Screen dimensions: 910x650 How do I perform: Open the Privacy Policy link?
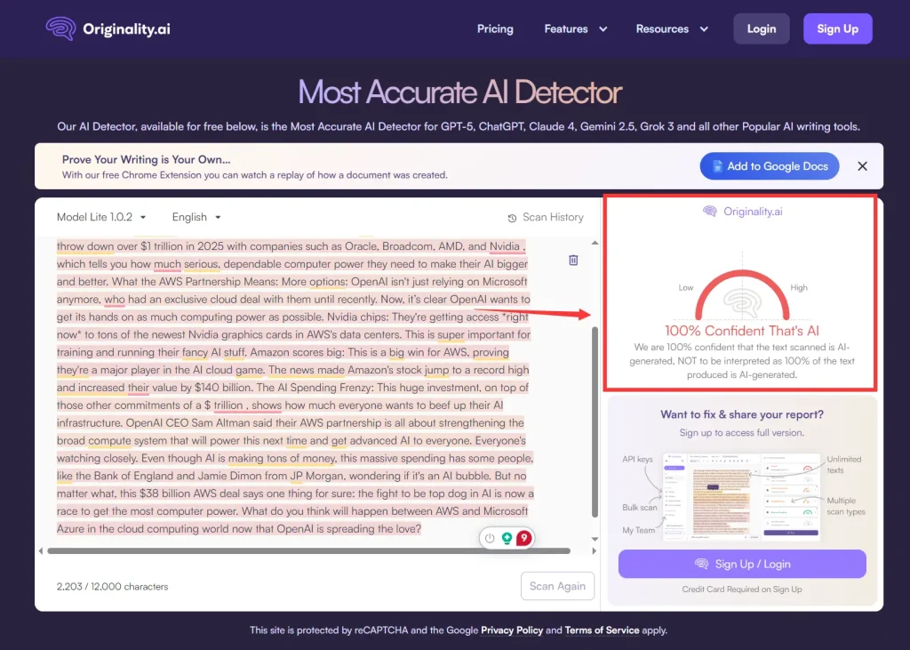pyautogui.click(x=511, y=630)
